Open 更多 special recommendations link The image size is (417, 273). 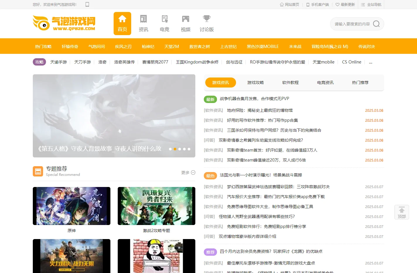pos(188,173)
